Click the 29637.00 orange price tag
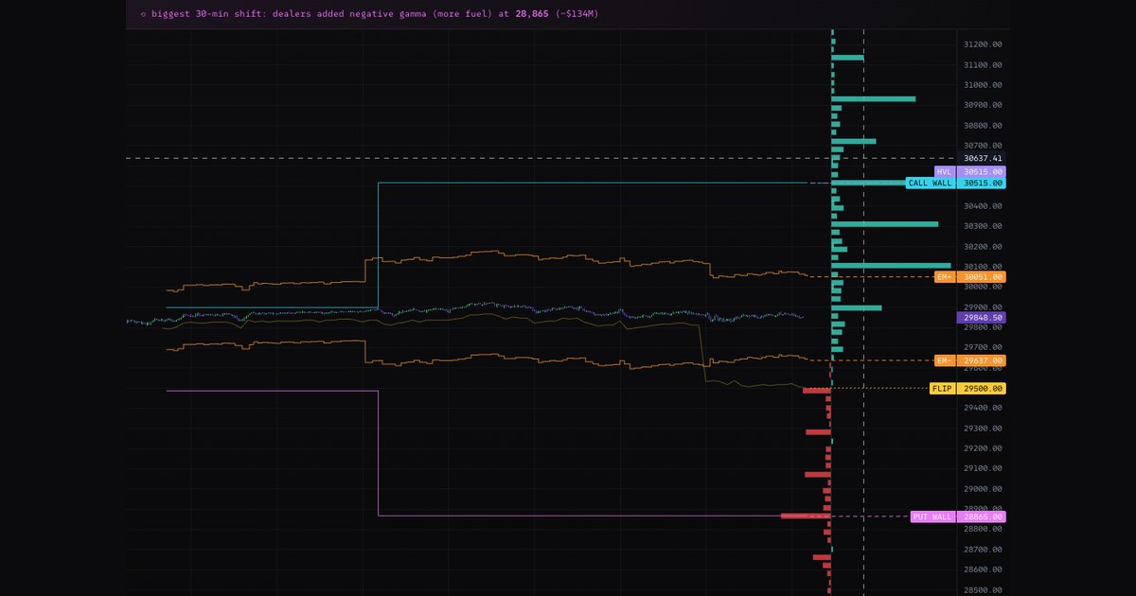 (x=983, y=360)
